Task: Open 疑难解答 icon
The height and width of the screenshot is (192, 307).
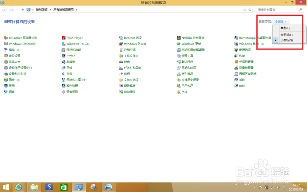Action: tap(121, 86)
